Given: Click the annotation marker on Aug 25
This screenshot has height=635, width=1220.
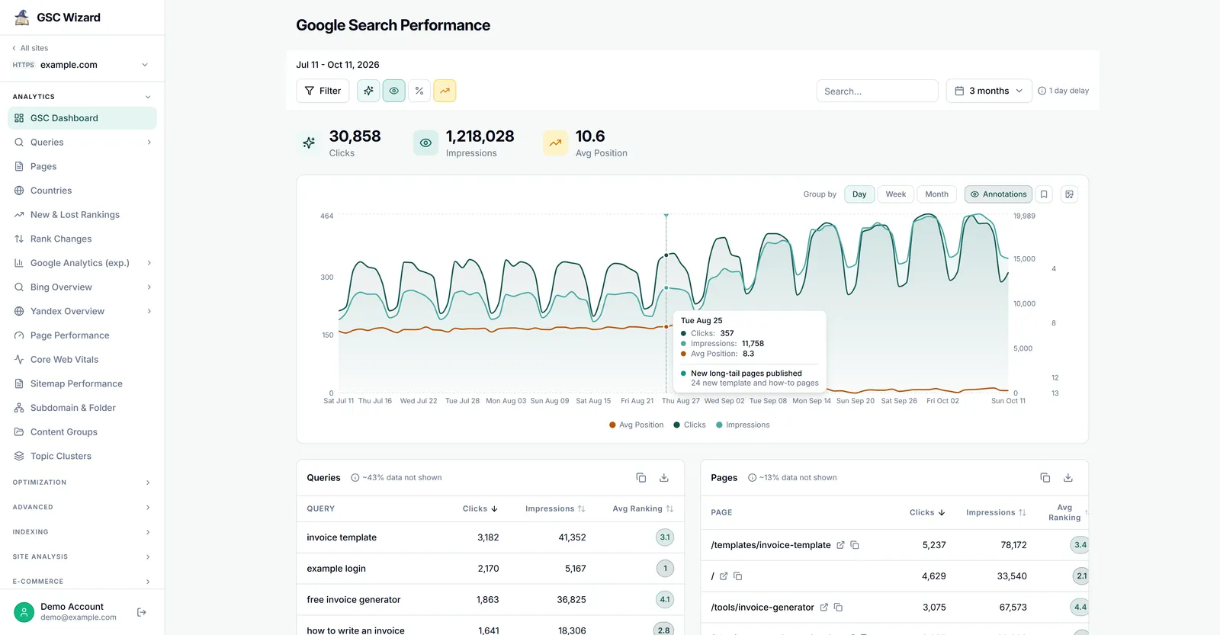Looking at the screenshot, I should click(666, 216).
